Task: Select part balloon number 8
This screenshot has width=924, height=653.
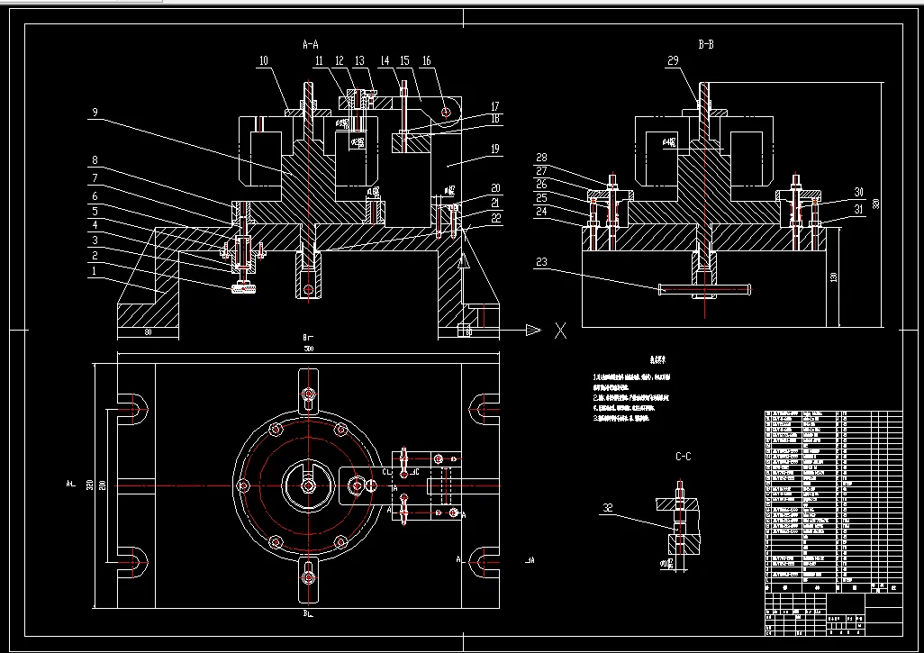Action: click(95, 160)
